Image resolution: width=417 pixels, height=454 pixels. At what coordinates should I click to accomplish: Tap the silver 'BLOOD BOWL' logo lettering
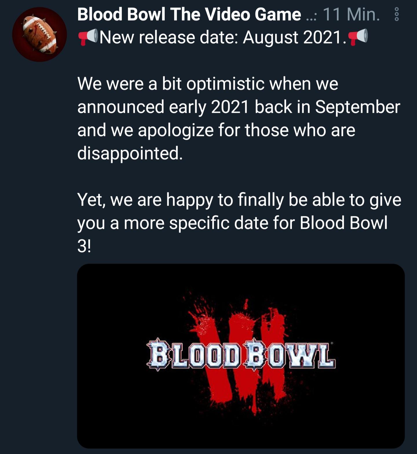tap(241, 354)
